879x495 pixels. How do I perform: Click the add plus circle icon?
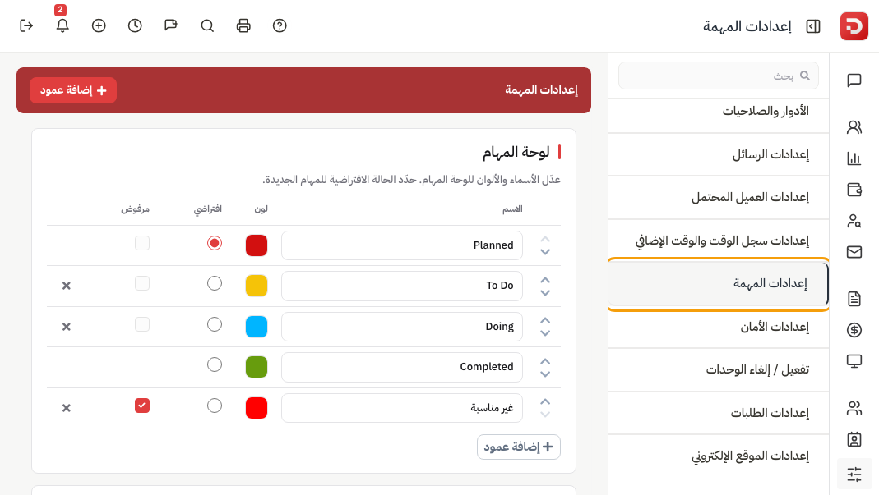tap(99, 25)
